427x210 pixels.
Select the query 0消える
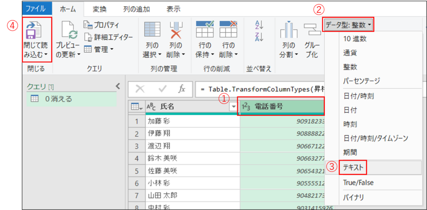[x=72, y=99]
